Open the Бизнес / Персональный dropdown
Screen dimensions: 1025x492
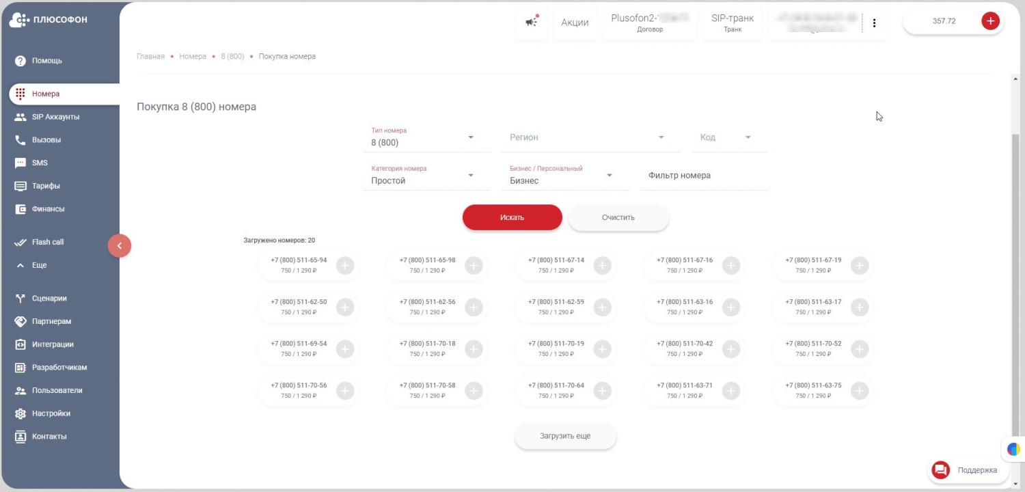click(609, 176)
